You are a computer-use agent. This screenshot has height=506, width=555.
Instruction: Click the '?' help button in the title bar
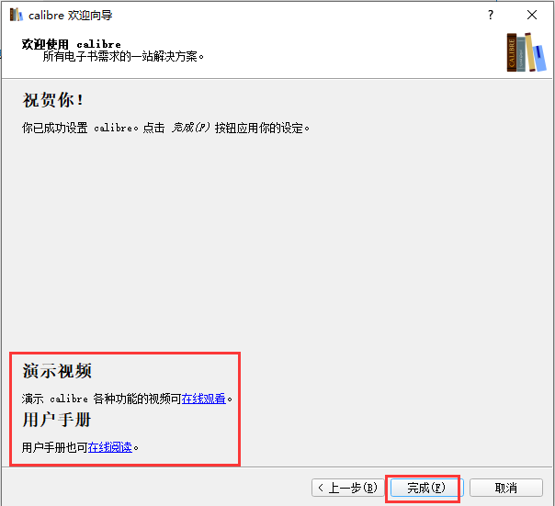coord(490,16)
